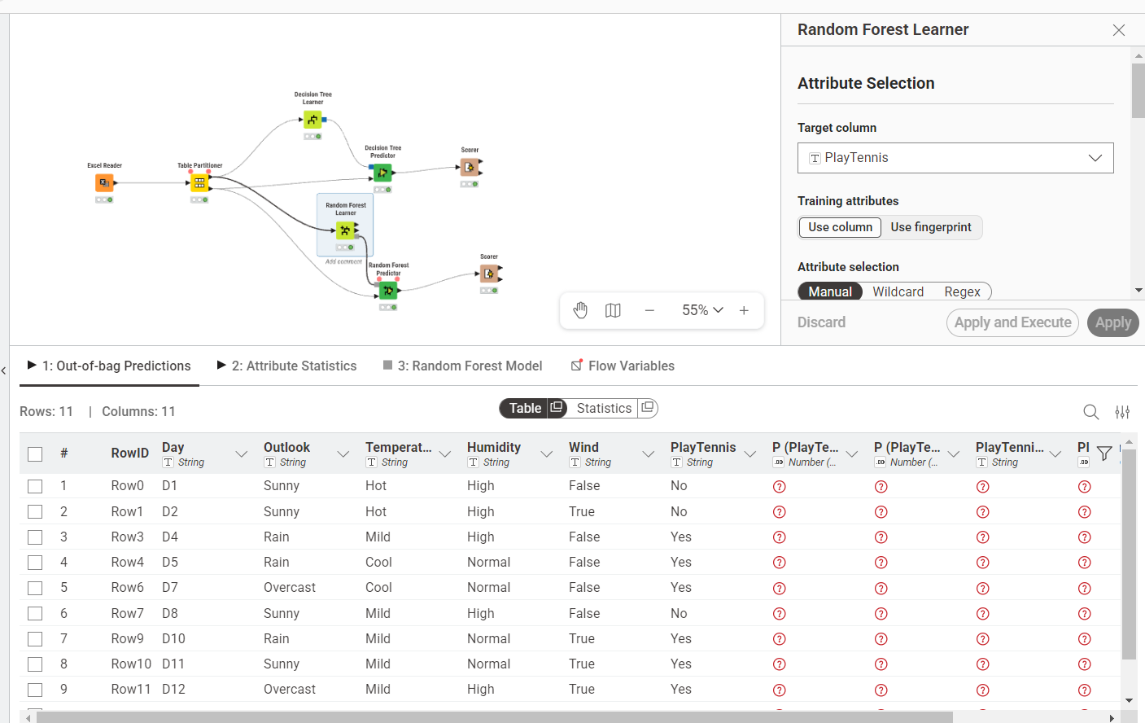The width and height of the screenshot is (1145, 723).
Task: Expand the Wind column menu
Action: pos(649,454)
